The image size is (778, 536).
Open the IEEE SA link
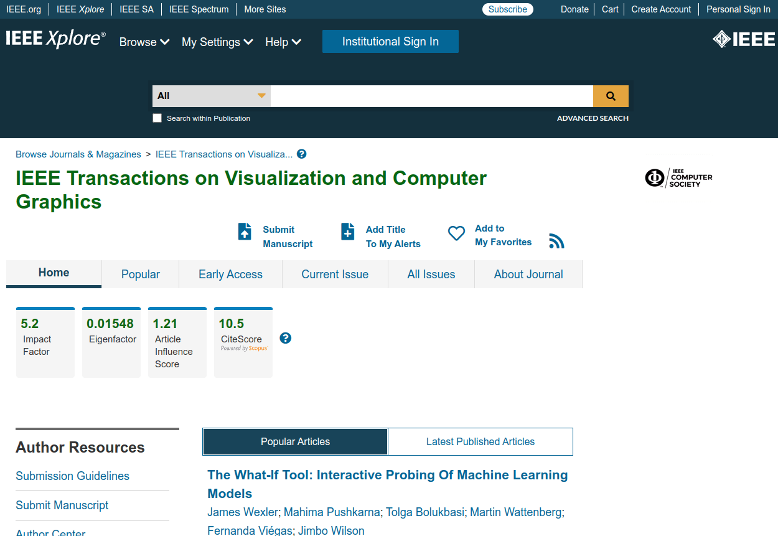point(136,9)
